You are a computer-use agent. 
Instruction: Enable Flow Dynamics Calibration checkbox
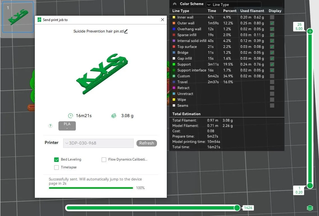(x=104, y=160)
